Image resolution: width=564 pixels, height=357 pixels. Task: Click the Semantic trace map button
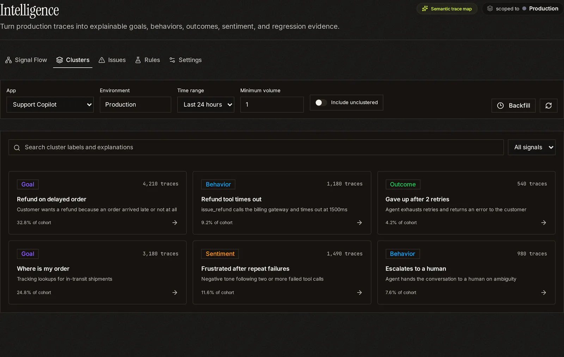pyautogui.click(x=447, y=9)
